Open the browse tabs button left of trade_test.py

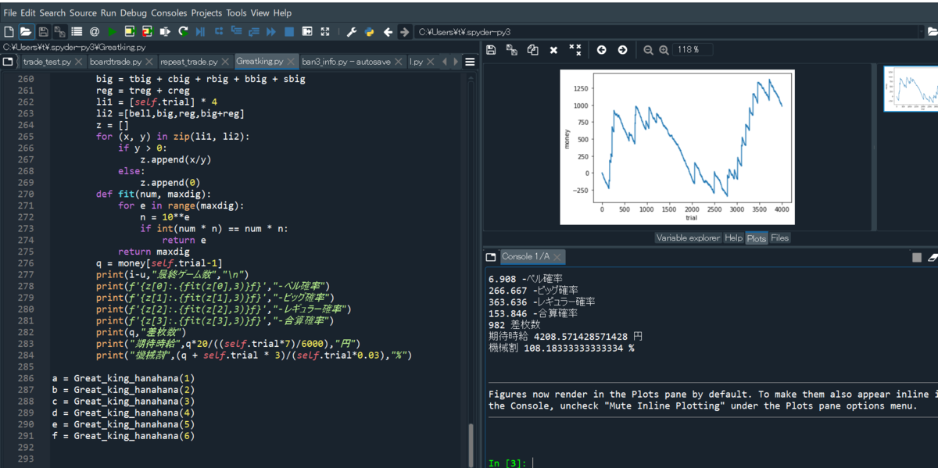(x=8, y=62)
